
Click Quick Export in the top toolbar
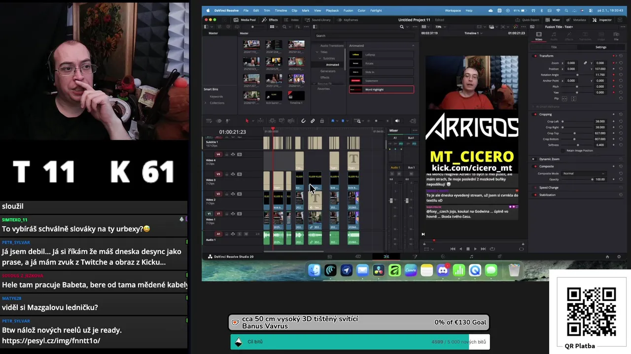(x=527, y=20)
